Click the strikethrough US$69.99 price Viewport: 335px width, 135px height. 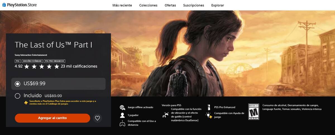tap(53, 96)
